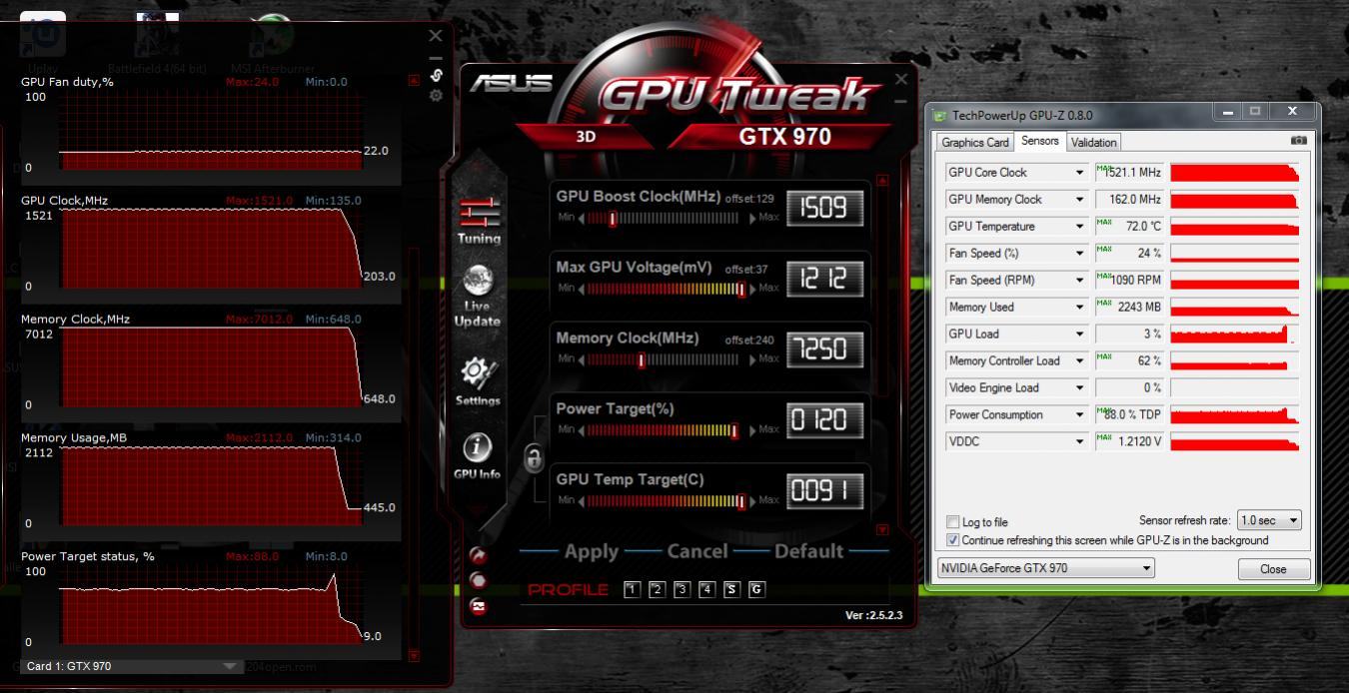This screenshot has height=693, width=1349.
Task: Click the link icon on the monitor panel
Action: coord(436,75)
